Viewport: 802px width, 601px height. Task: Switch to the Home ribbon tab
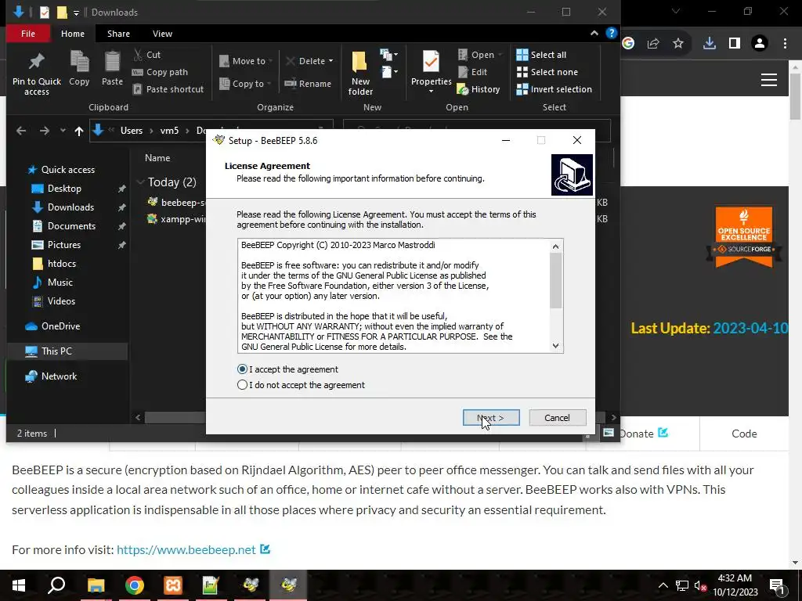click(73, 34)
